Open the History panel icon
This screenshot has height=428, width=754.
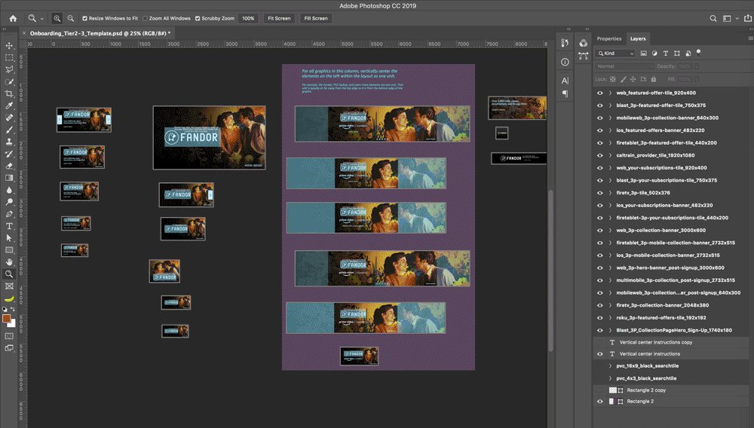click(x=565, y=43)
